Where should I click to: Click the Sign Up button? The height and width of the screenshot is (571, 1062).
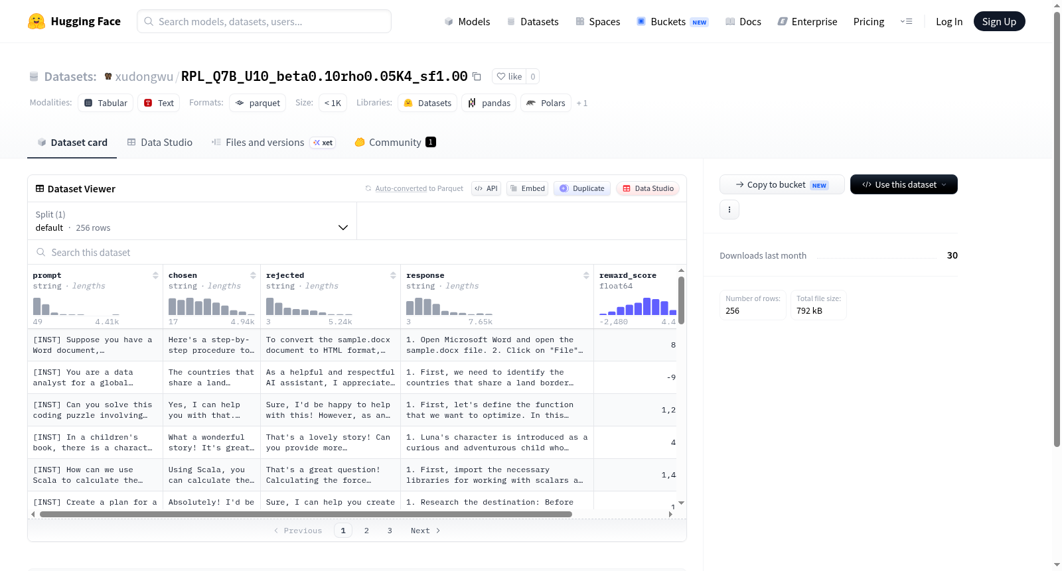click(999, 22)
